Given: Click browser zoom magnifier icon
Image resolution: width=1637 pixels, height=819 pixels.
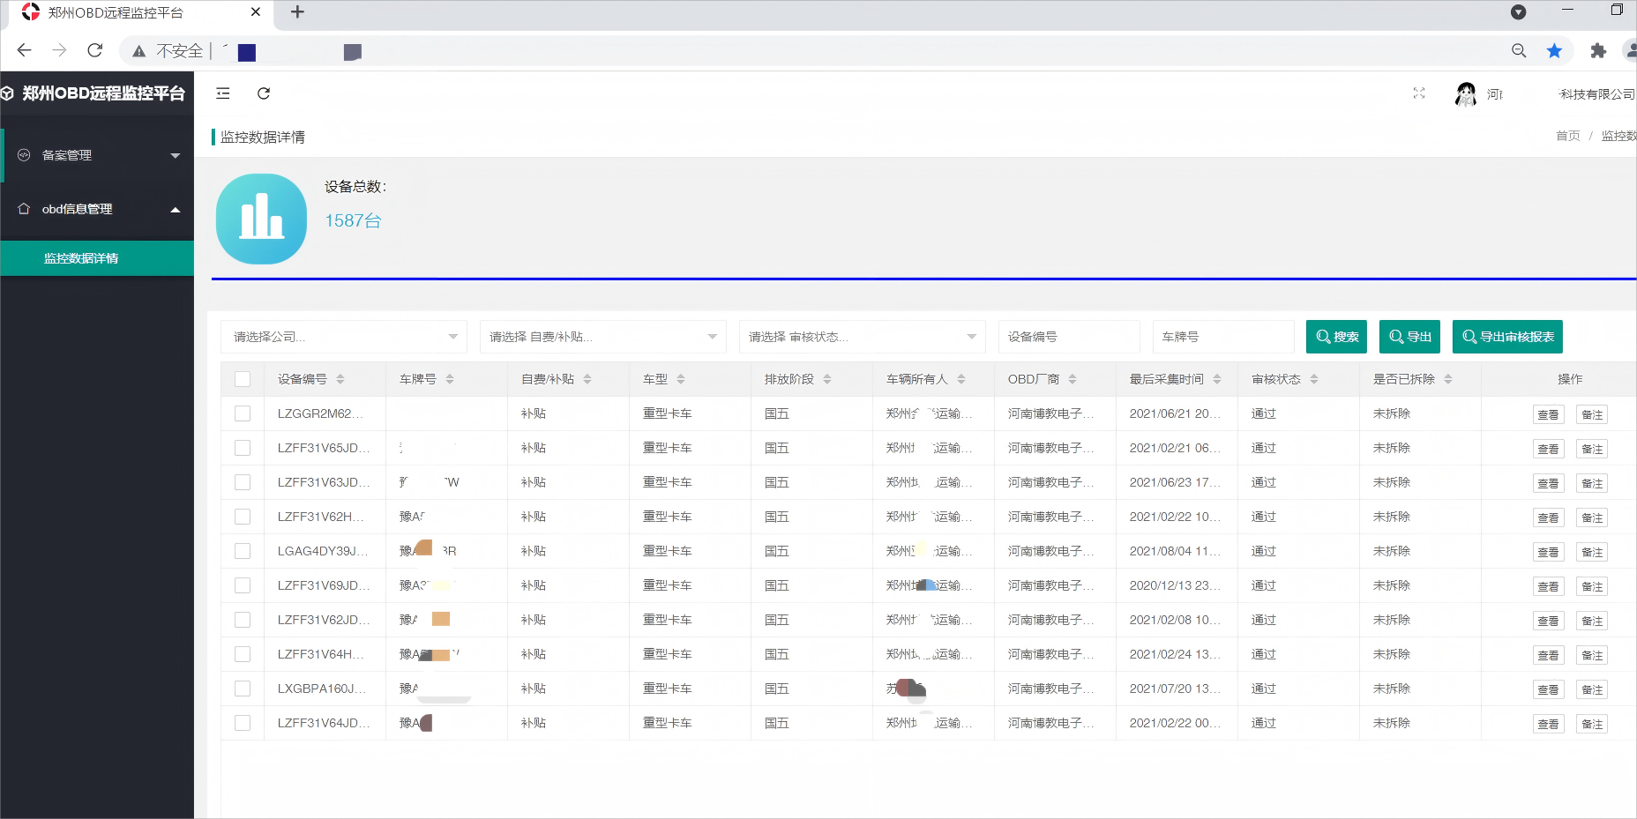Looking at the screenshot, I should pos(1519,51).
